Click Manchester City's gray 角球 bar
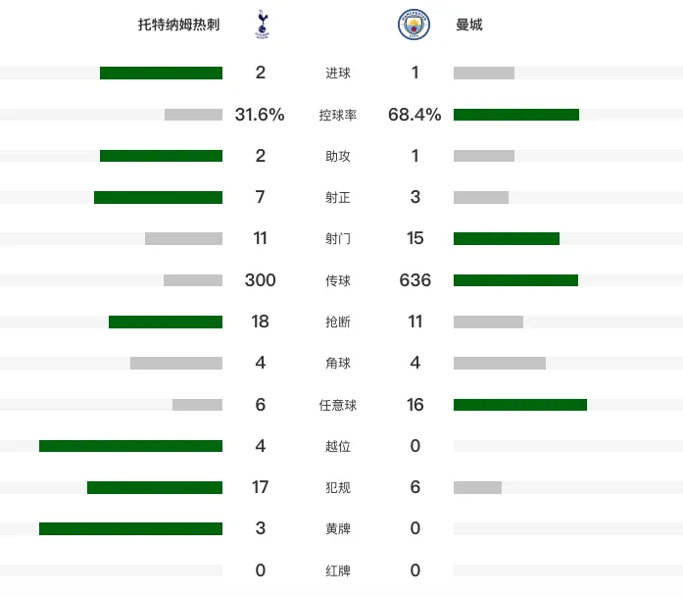Image resolution: width=683 pixels, height=595 pixels. [500, 364]
